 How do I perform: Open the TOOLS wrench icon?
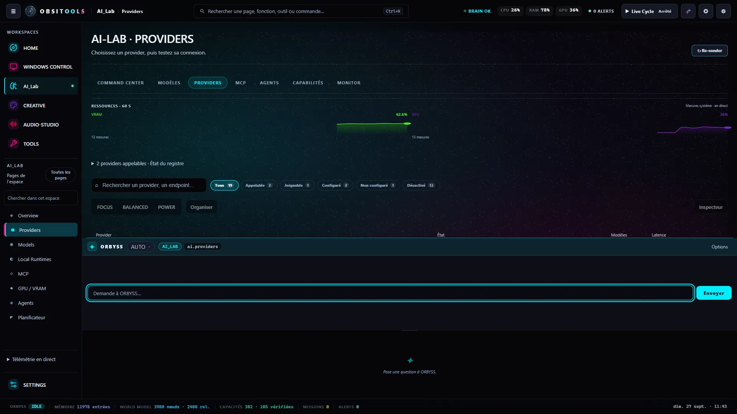click(x=13, y=144)
